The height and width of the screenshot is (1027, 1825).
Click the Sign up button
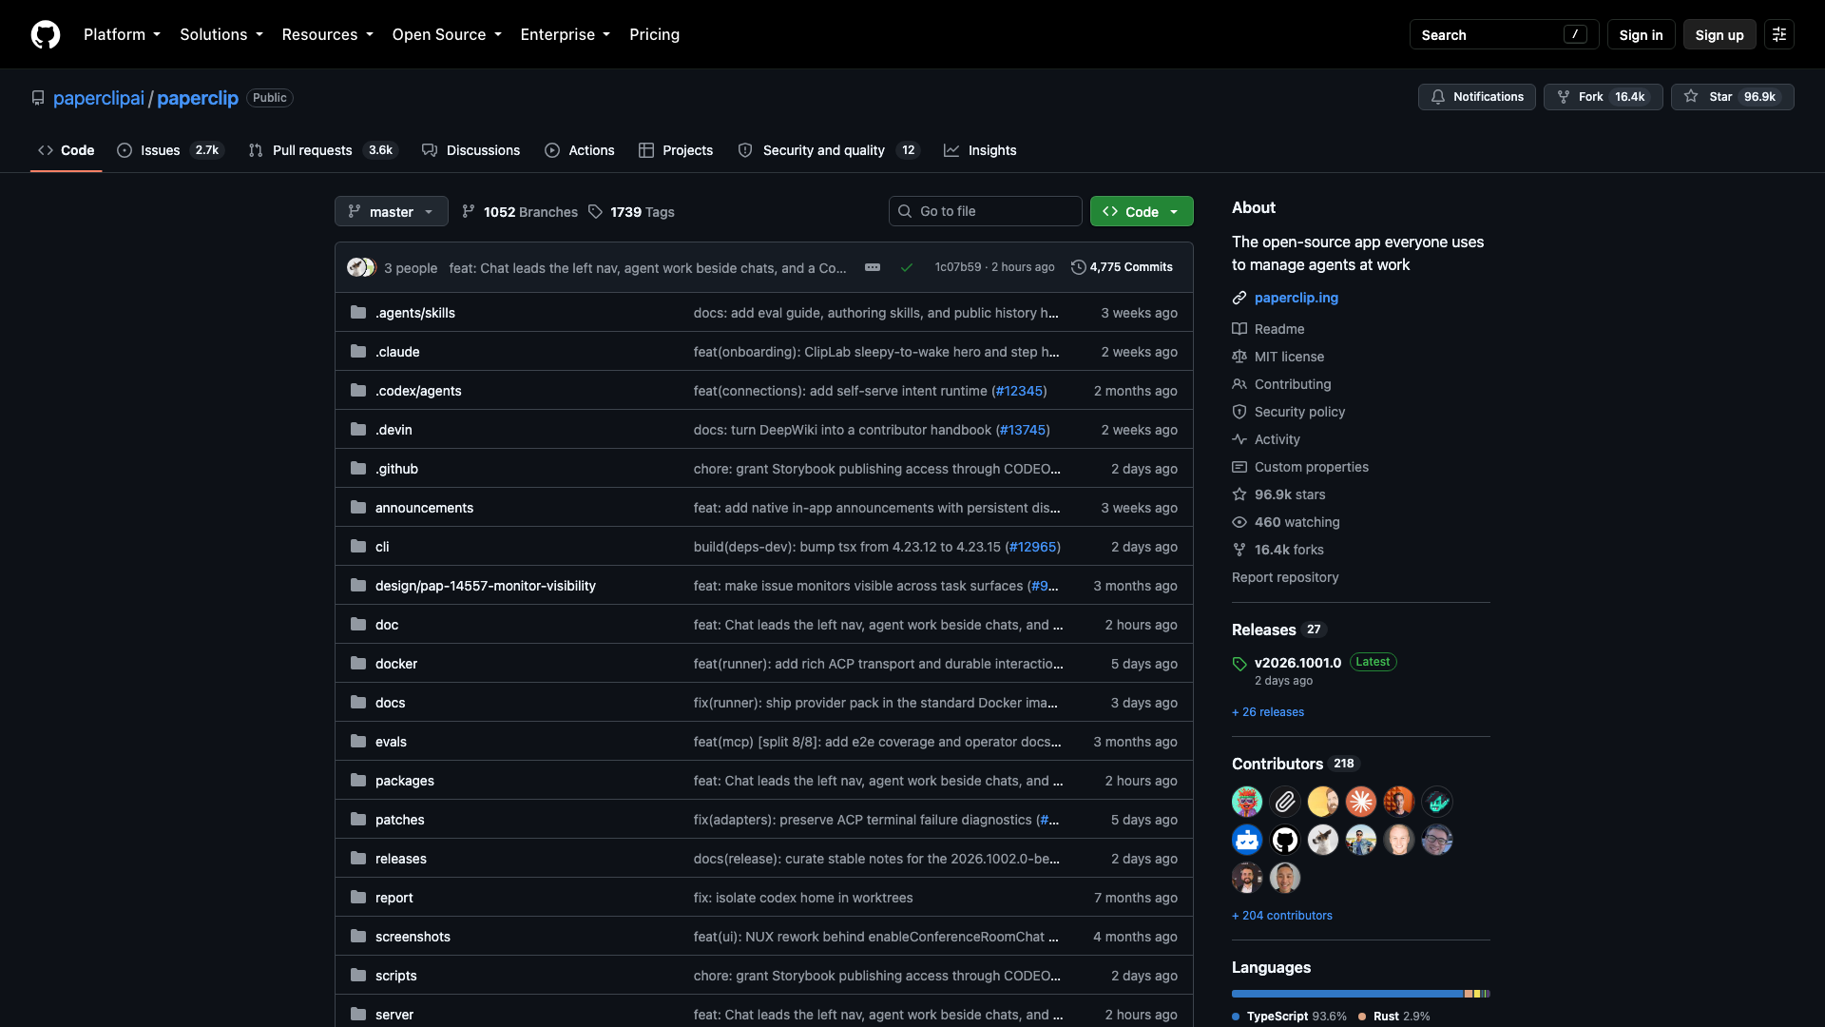[x=1719, y=34]
